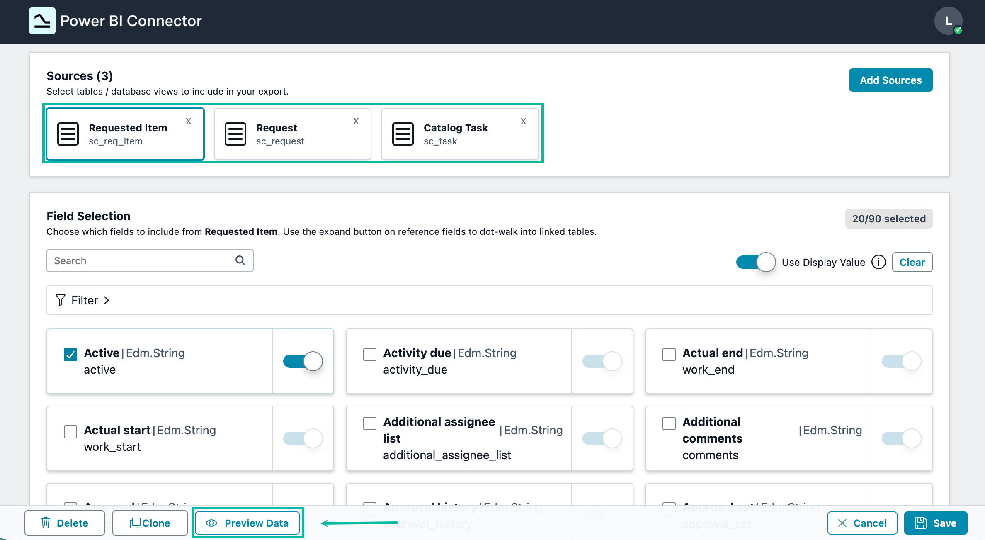Click the Power BI Connector logo icon
The height and width of the screenshot is (540, 985).
point(42,21)
